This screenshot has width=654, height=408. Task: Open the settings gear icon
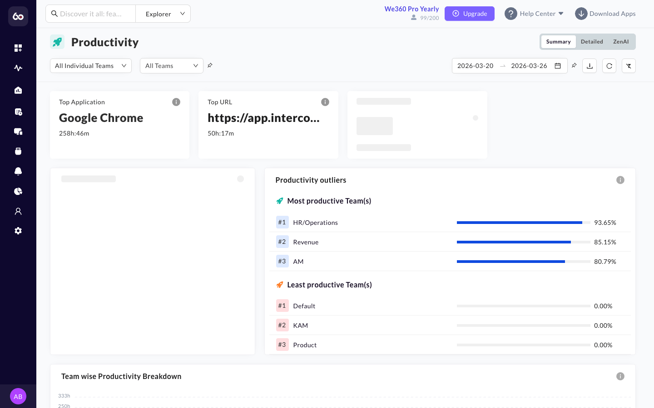click(x=18, y=231)
